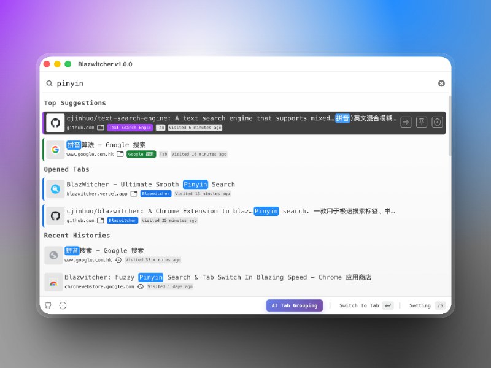Image resolution: width=491 pixels, height=368 pixels.
Task: Select the favicon of 拼音搜索 Google history entry
Action: 55,254
